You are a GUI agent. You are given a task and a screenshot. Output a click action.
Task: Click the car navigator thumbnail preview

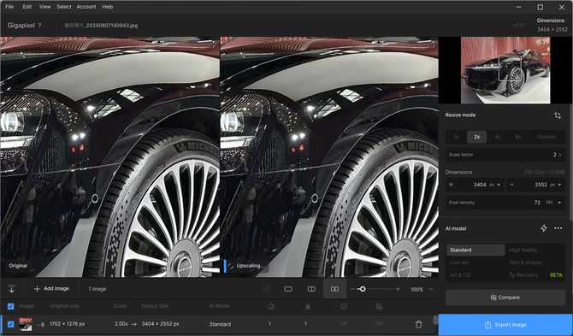[505, 70]
